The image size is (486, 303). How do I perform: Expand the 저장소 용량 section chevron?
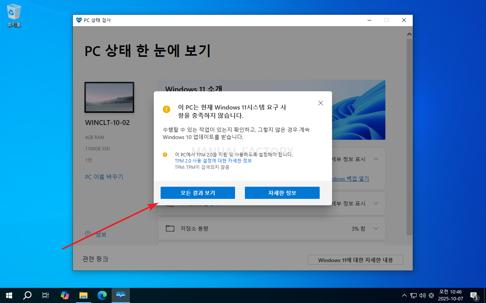[376, 228]
